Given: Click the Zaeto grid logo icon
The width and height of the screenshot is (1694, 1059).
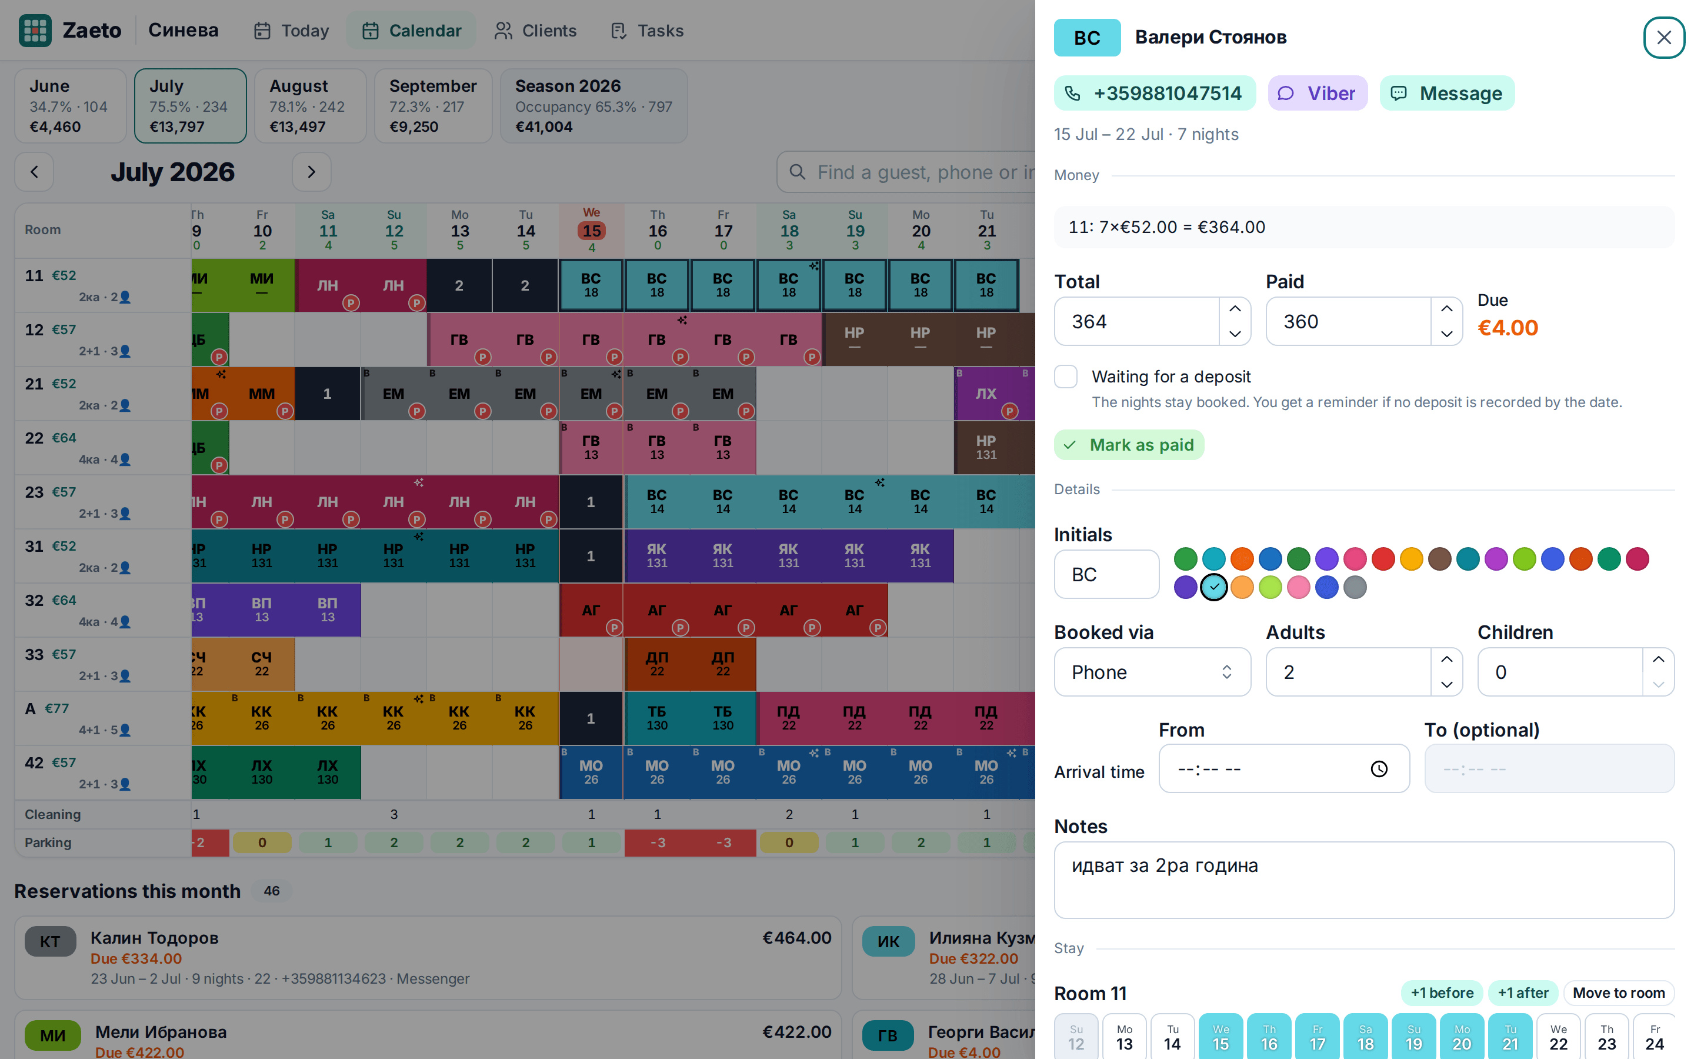Looking at the screenshot, I should 35,30.
